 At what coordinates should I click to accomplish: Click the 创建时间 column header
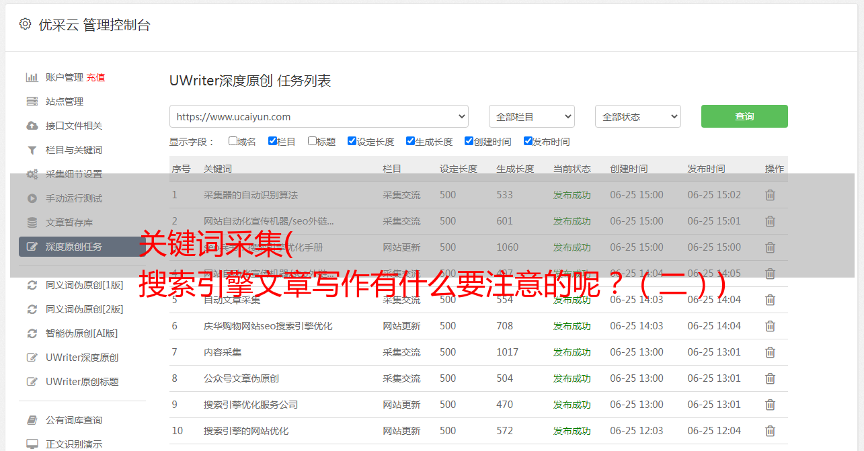point(629,169)
